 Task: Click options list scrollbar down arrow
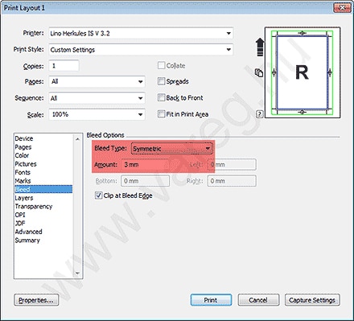pos(77,274)
